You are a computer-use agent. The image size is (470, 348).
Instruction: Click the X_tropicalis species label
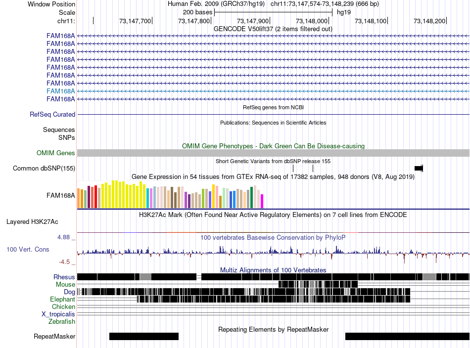[x=58, y=314]
